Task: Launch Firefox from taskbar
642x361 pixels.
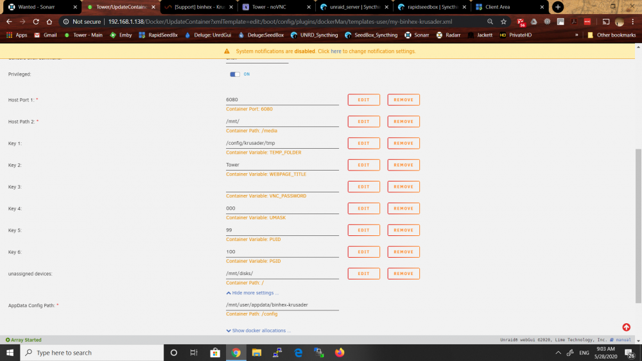Action: pyautogui.click(x=340, y=353)
